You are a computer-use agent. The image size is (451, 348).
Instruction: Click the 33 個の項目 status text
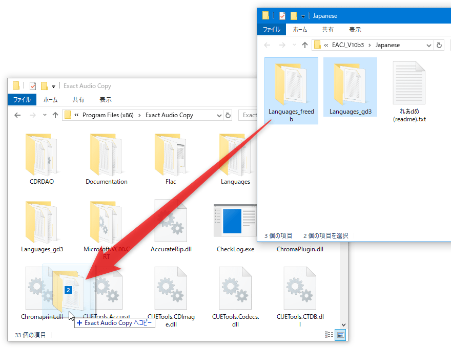[x=30, y=335]
